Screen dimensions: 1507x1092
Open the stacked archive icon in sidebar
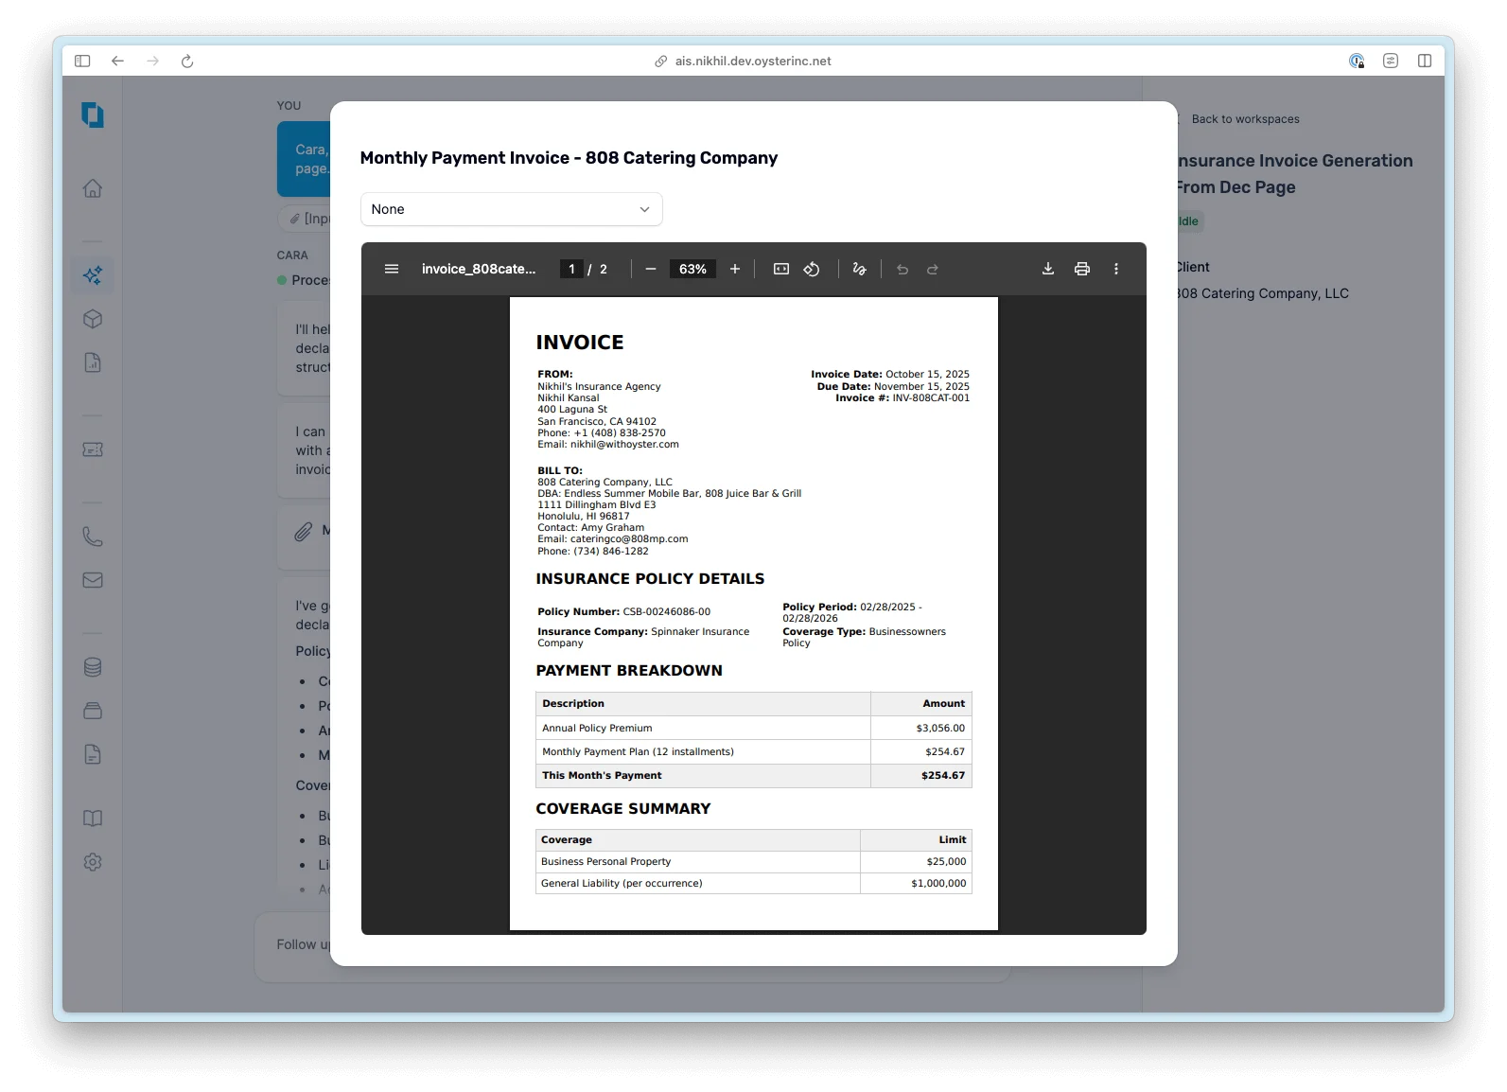coord(93,711)
